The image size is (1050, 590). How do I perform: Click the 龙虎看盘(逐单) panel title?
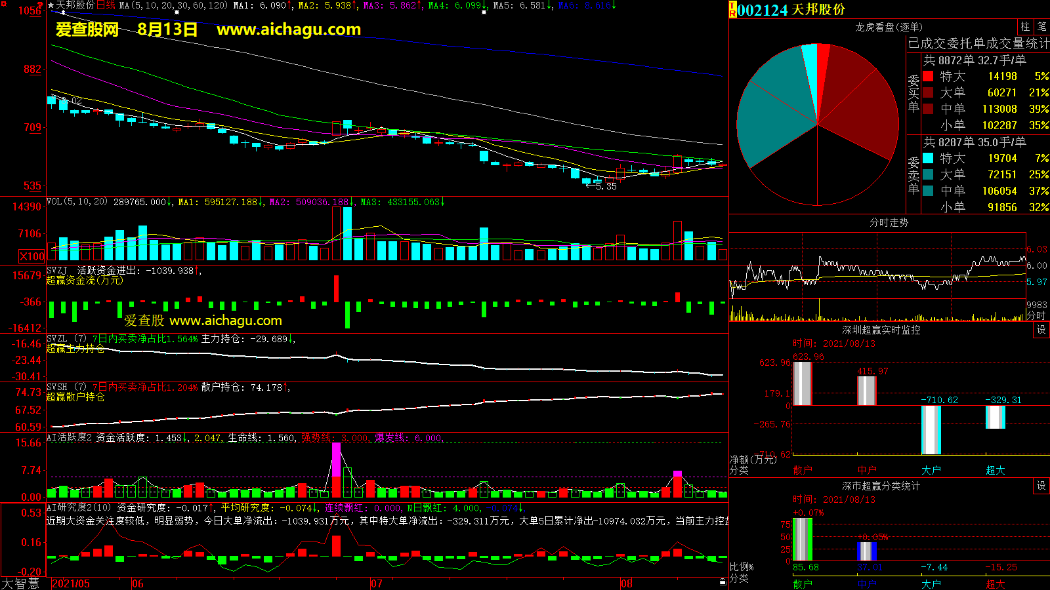click(889, 27)
